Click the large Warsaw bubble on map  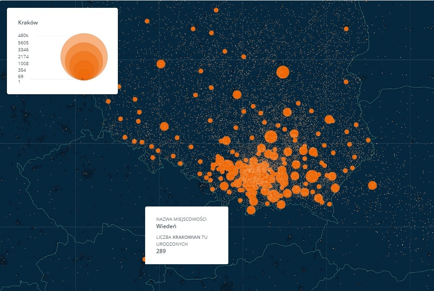(x=283, y=72)
